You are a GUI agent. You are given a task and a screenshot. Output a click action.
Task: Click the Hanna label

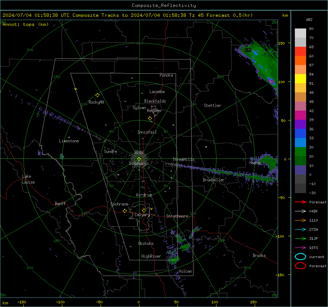point(255,163)
